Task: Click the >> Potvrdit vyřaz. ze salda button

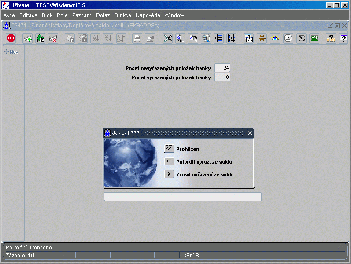Action: pos(169,161)
